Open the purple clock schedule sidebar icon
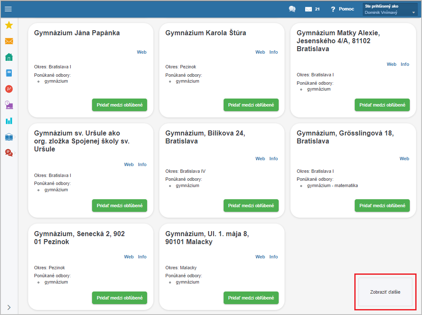The width and height of the screenshot is (422, 315). pos(9,105)
